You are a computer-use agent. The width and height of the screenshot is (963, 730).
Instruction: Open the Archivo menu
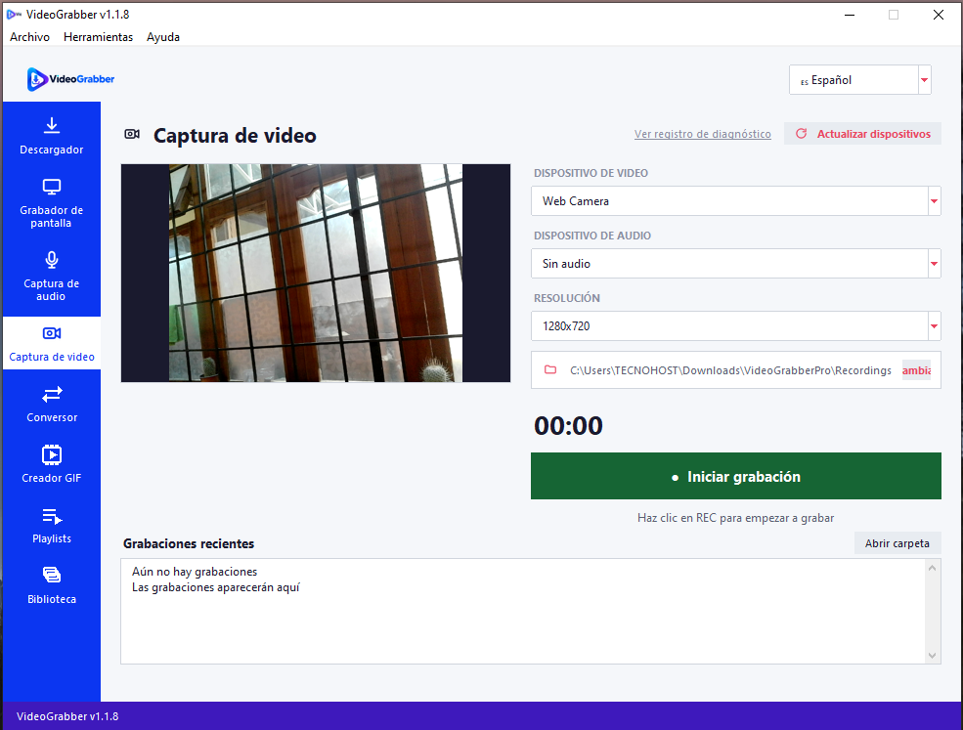tap(29, 37)
